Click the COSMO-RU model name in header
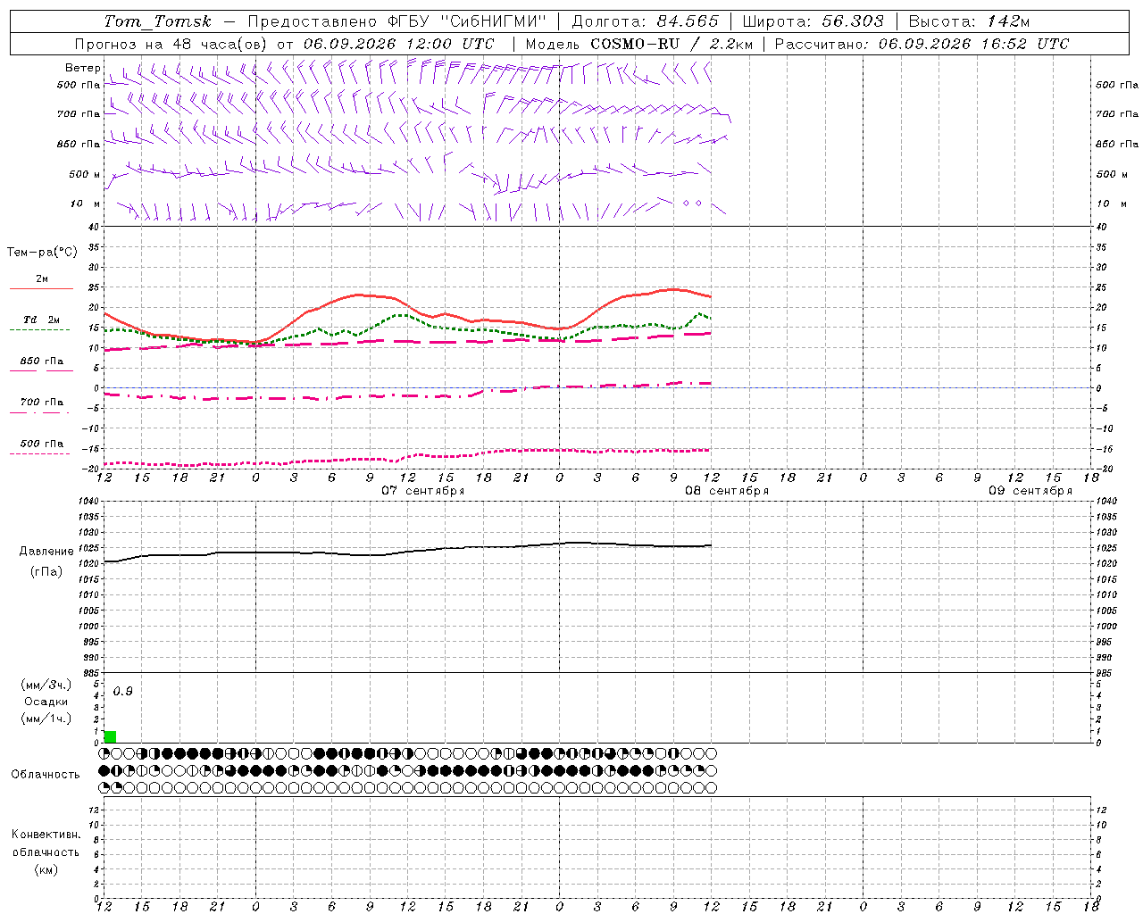This screenshot has width=1143, height=914. (x=635, y=43)
